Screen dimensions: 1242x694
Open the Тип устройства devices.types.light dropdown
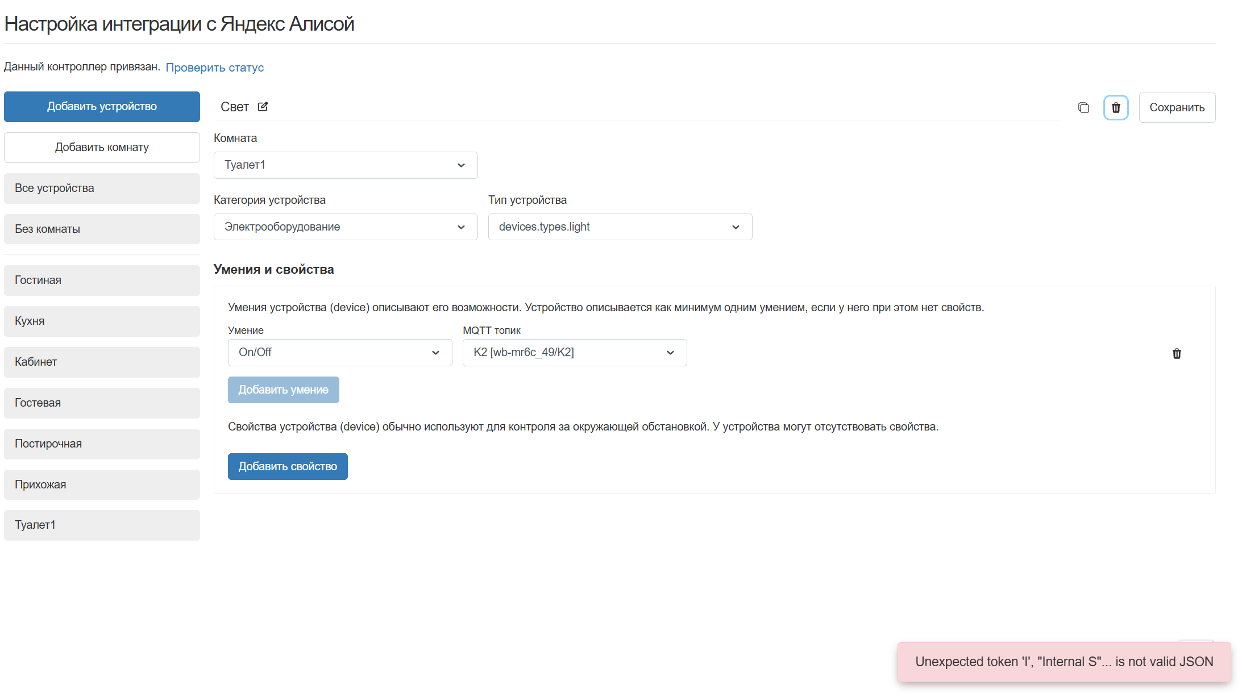tap(620, 227)
